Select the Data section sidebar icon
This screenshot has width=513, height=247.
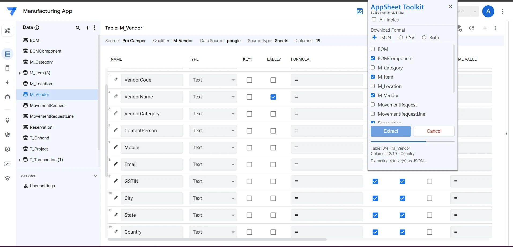click(8, 54)
